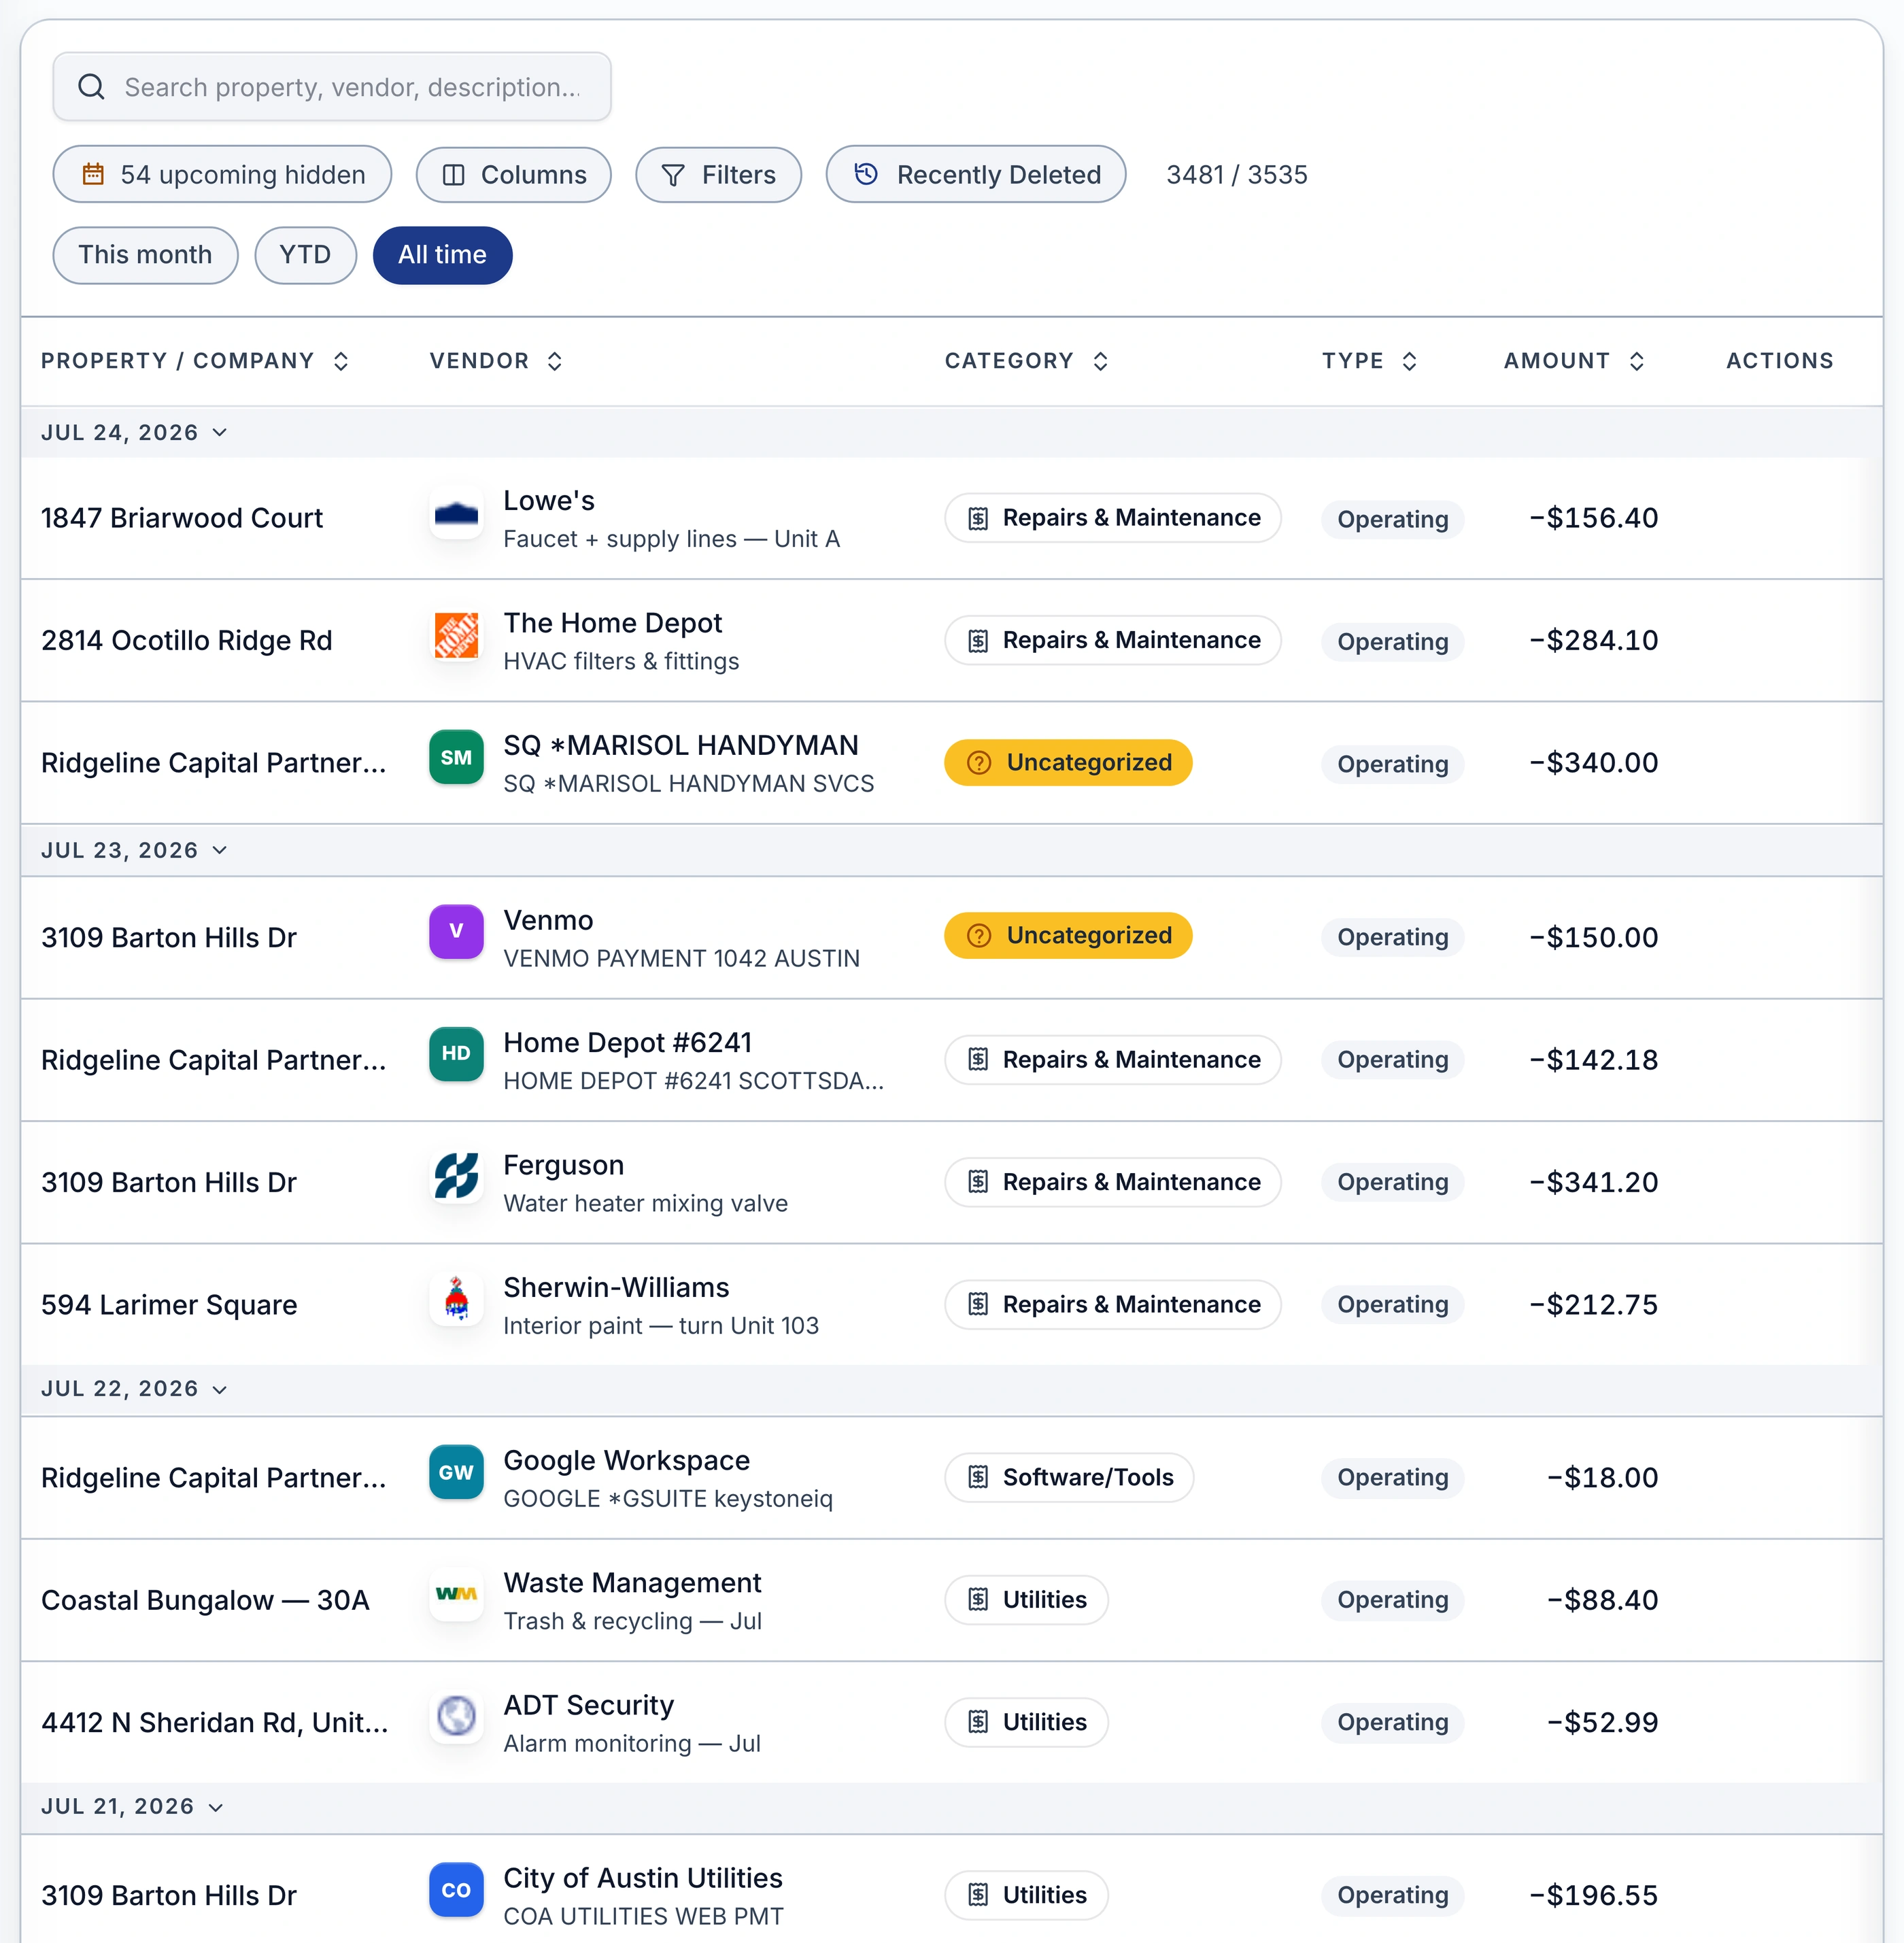Focus the search property, vendor field

pyautogui.click(x=332, y=87)
